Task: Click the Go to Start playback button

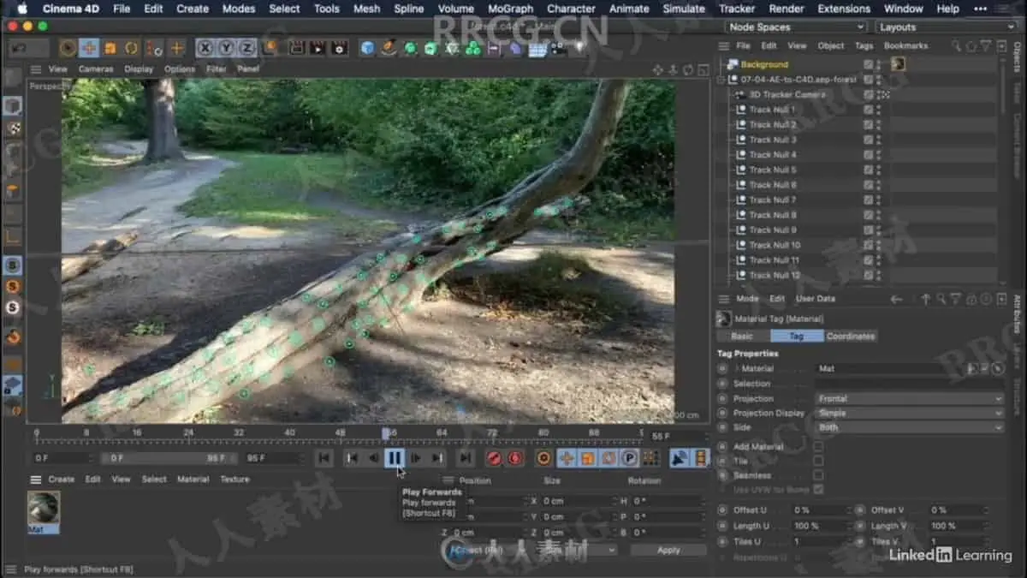Action: [324, 458]
